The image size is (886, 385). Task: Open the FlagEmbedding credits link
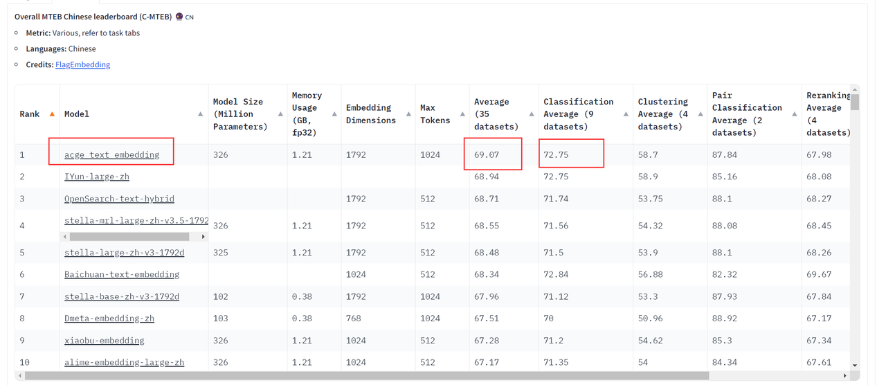82,65
